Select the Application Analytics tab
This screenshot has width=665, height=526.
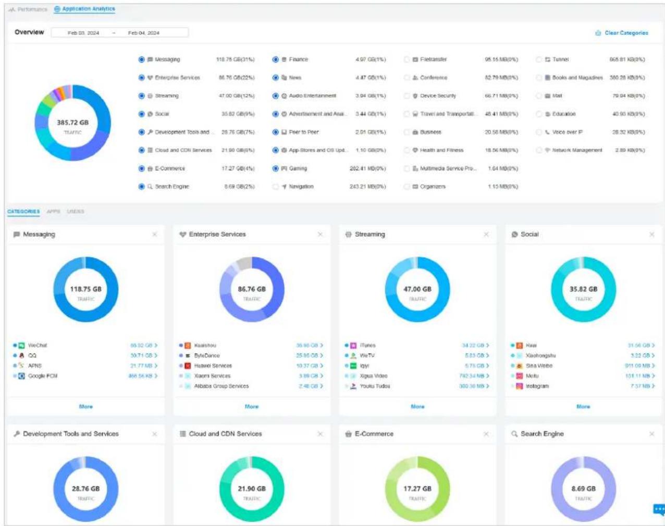pos(84,9)
